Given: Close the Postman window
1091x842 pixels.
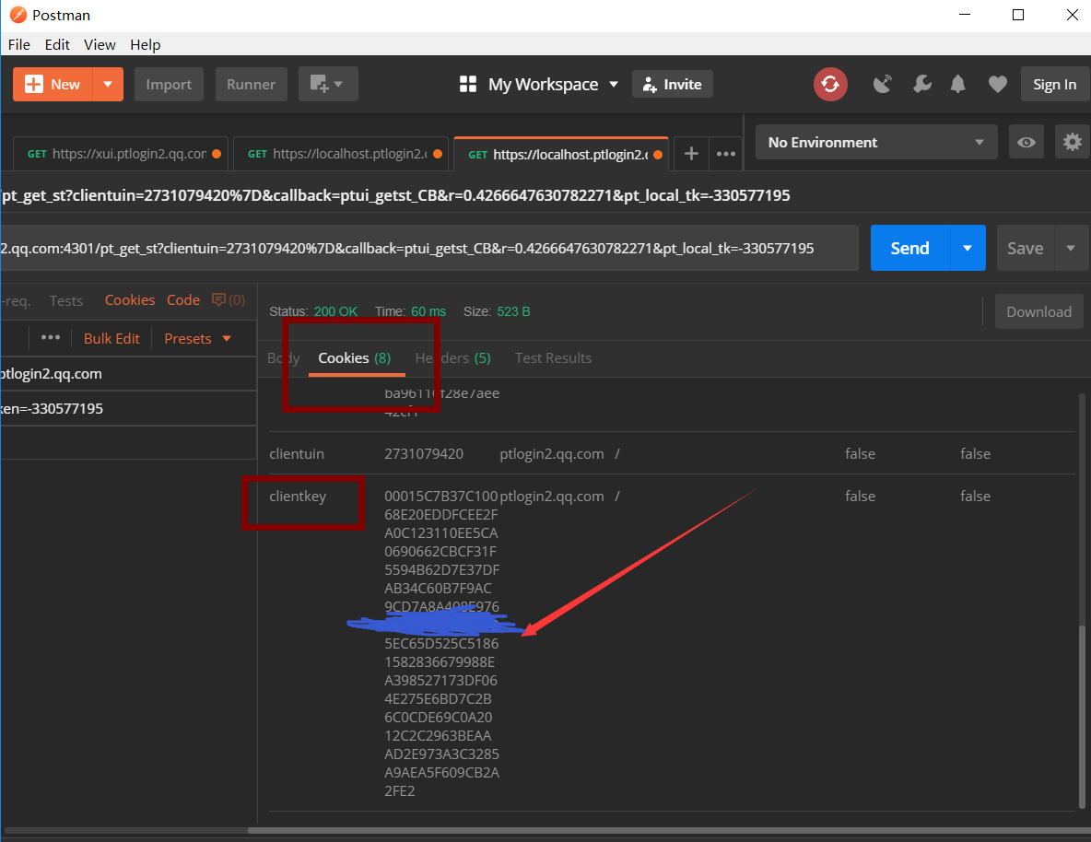Looking at the screenshot, I should (1073, 15).
